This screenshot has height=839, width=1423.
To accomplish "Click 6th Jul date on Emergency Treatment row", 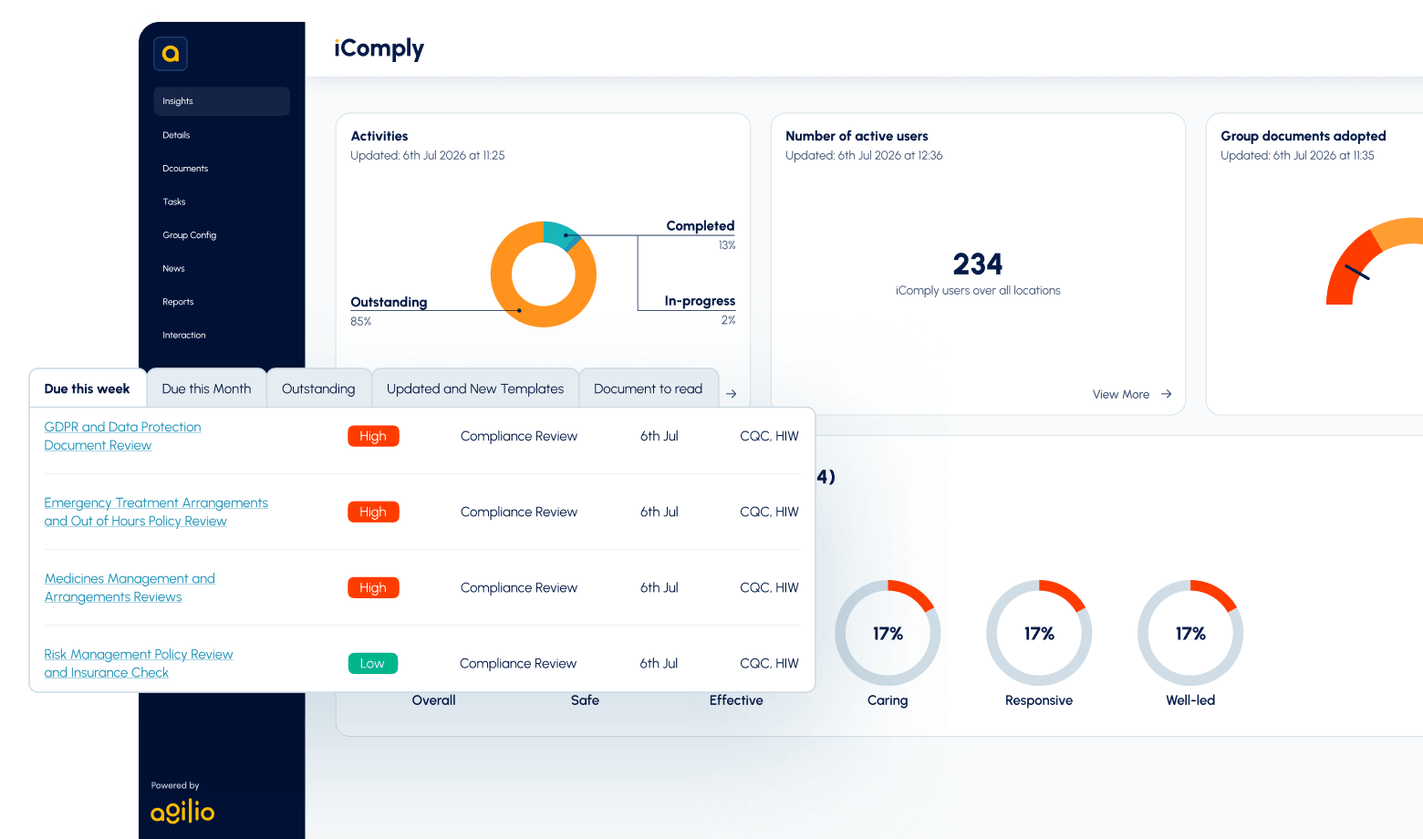I will tap(660, 512).
